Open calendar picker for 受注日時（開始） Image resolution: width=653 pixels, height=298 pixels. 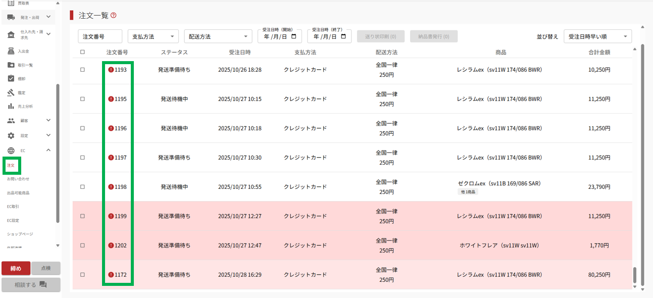tap(296, 36)
